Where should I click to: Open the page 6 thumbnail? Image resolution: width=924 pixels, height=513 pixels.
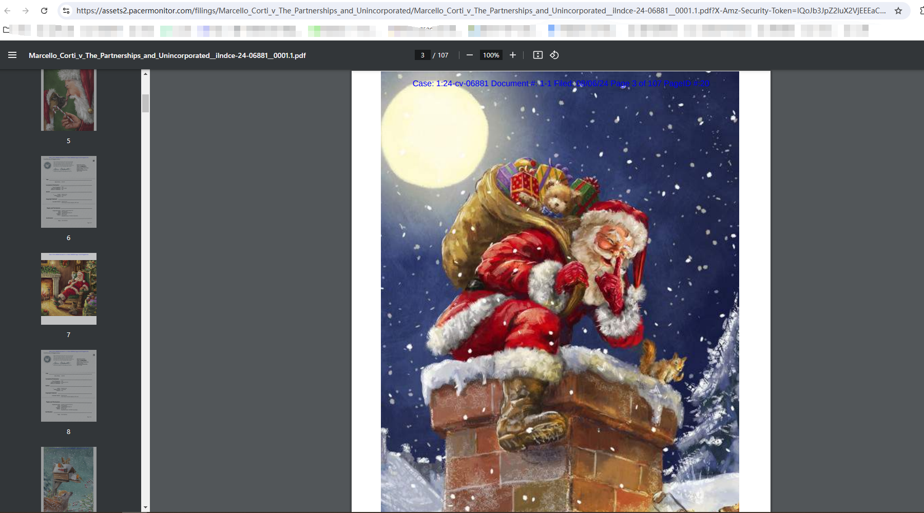tap(69, 192)
